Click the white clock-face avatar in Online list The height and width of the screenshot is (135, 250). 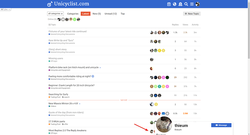(63, 19)
